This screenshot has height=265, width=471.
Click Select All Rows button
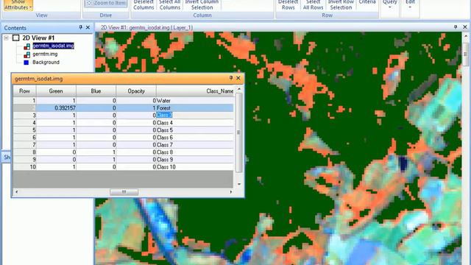pos(313,5)
